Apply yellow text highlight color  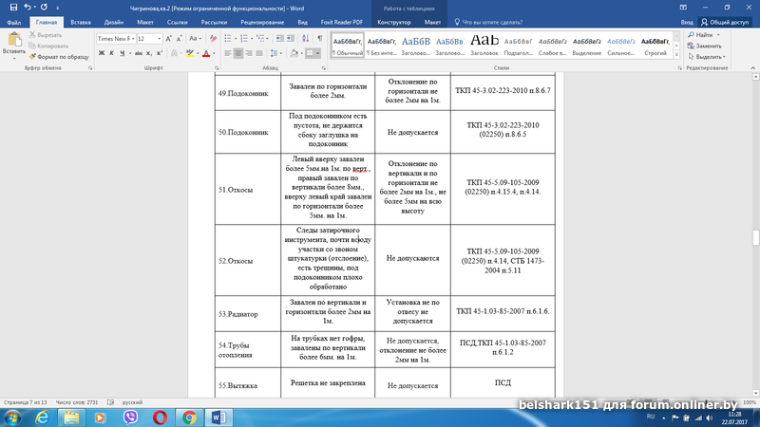[189, 53]
